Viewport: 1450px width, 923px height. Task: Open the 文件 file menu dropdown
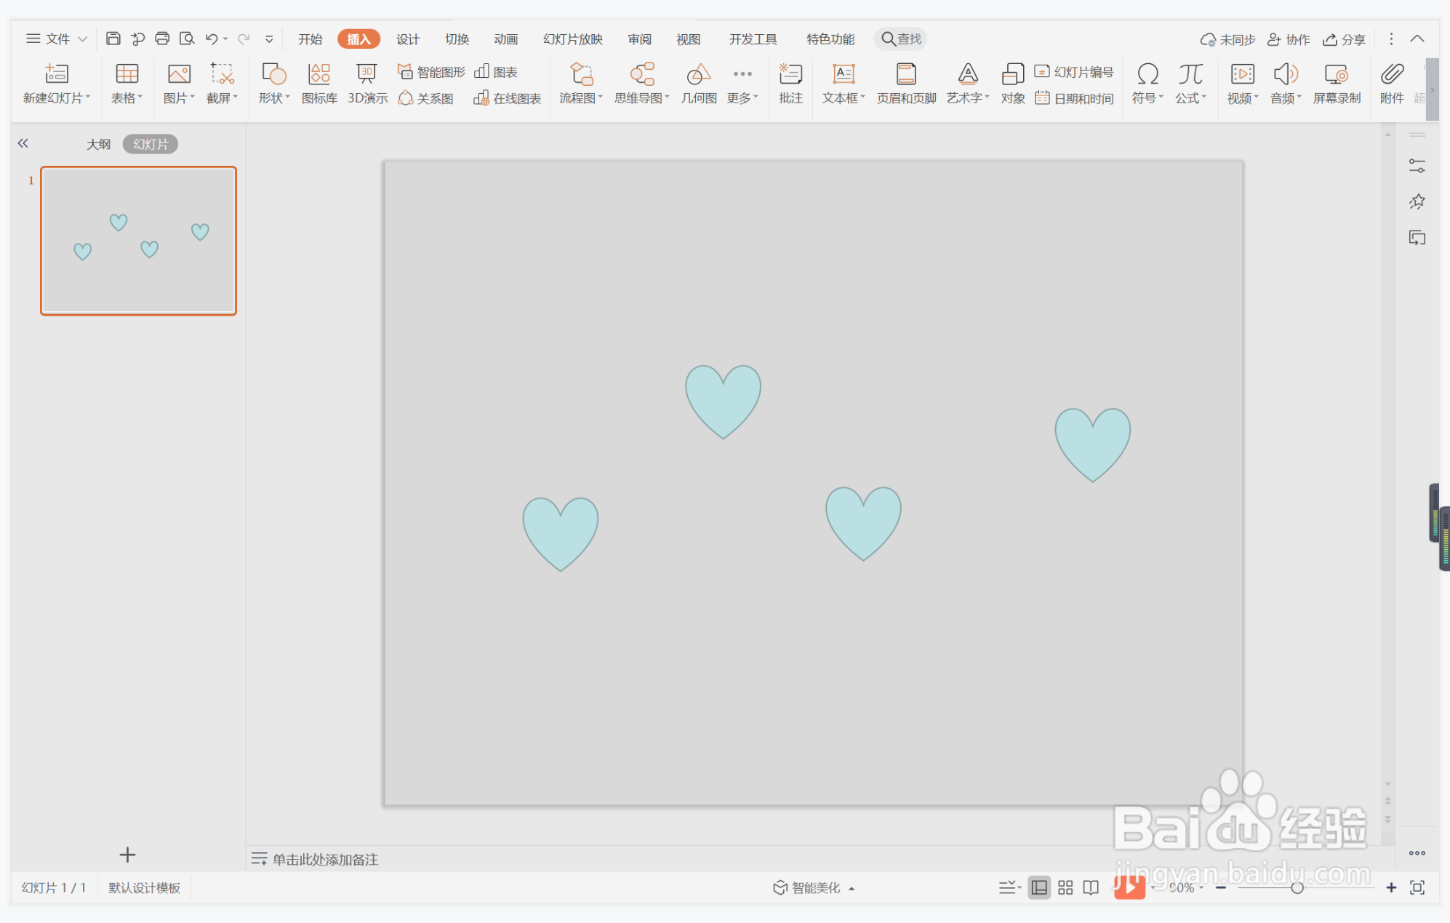(x=57, y=39)
